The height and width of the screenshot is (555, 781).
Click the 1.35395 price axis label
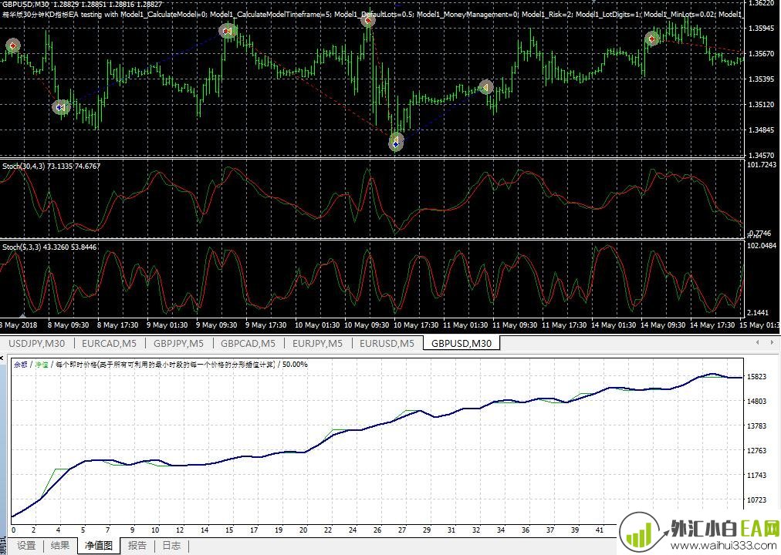(x=762, y=79)
